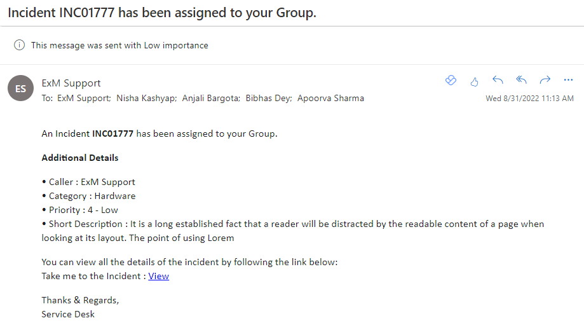Image resolution: width=584 pixels, height=330 pixels.
Task: Reply to the email using the single arrow
Action: [498, 79]
